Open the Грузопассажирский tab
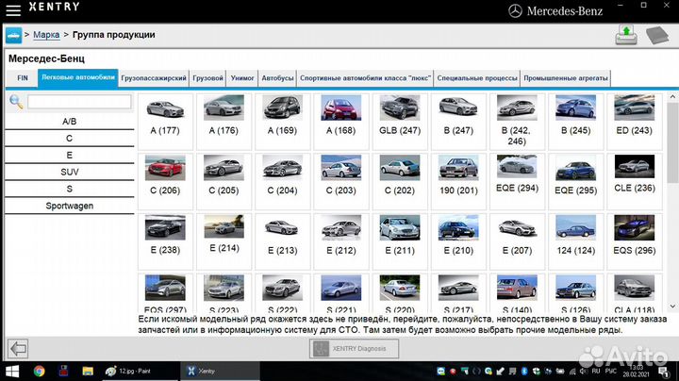 [154, 78]
